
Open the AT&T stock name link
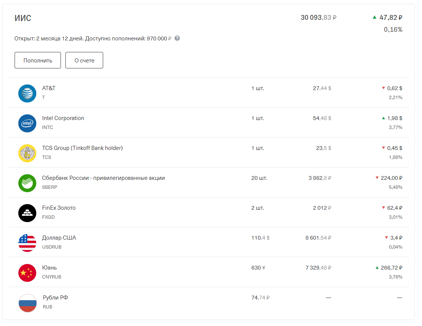pyautogui.click(x=49, y=88)
